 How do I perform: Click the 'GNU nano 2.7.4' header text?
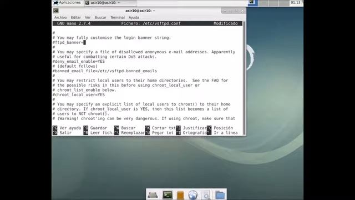pyautogui.click(x=74, y=23)
